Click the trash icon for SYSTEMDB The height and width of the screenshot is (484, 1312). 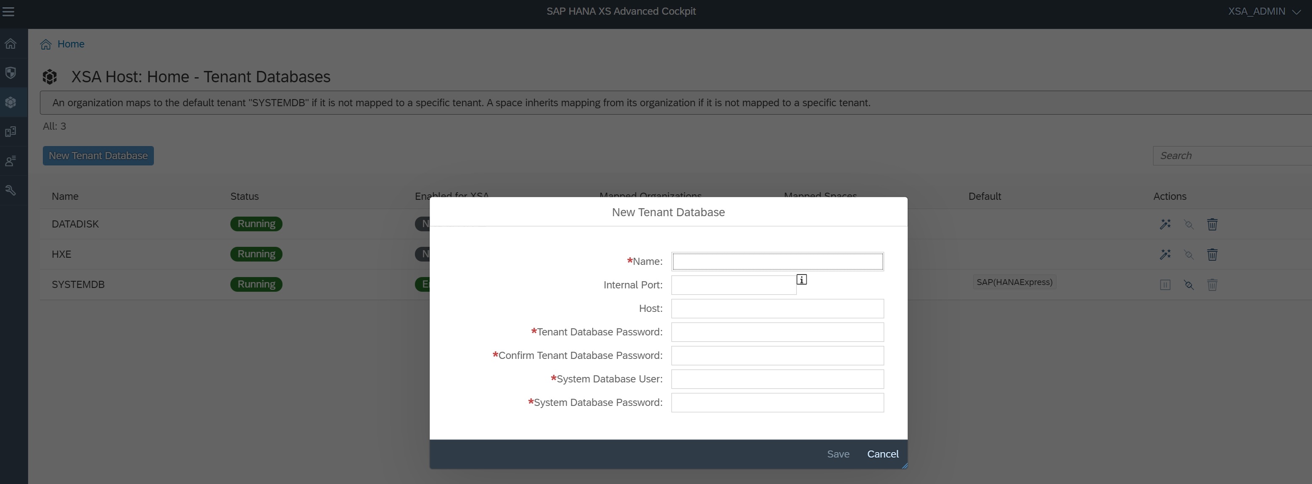point(1212,285)
